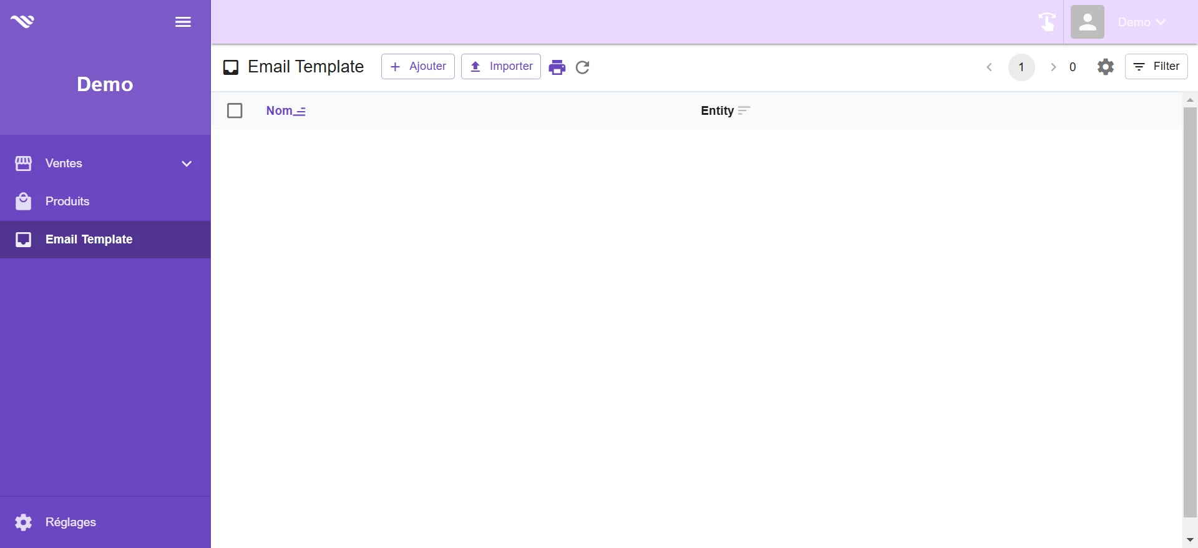Click the Nom column header
1198x548 pixels.
point(280,110)
